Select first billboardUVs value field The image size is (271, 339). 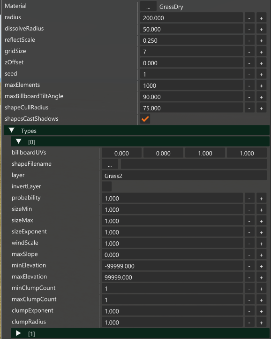coord(121,153)
